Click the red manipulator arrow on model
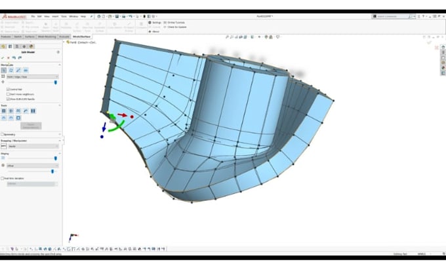The width and height of the screenshot is (446, 269). (x=122, y=115)
